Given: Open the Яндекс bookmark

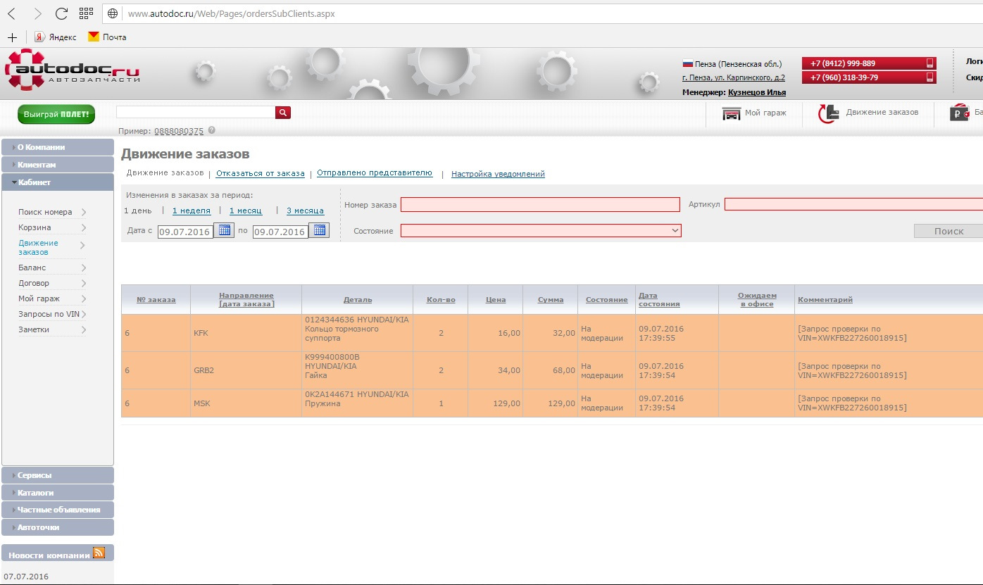Looking at the screenshot, I should [56, 37].
